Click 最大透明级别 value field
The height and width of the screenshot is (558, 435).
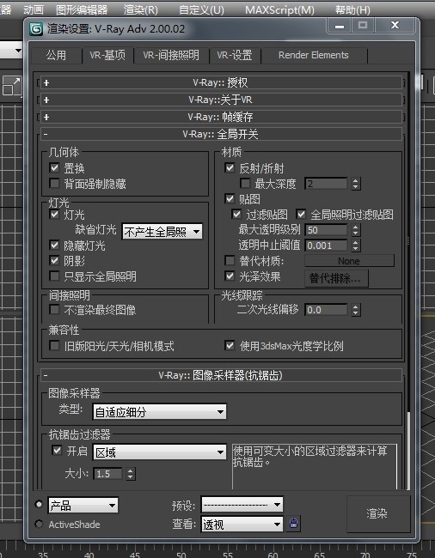point(326,230)
